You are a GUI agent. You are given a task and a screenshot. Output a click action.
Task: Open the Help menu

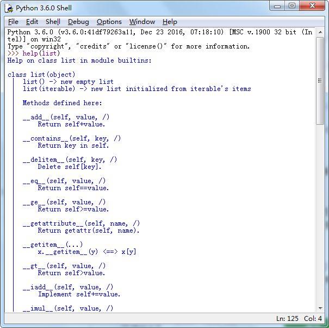pyautogui.click(x=170, y=22)
